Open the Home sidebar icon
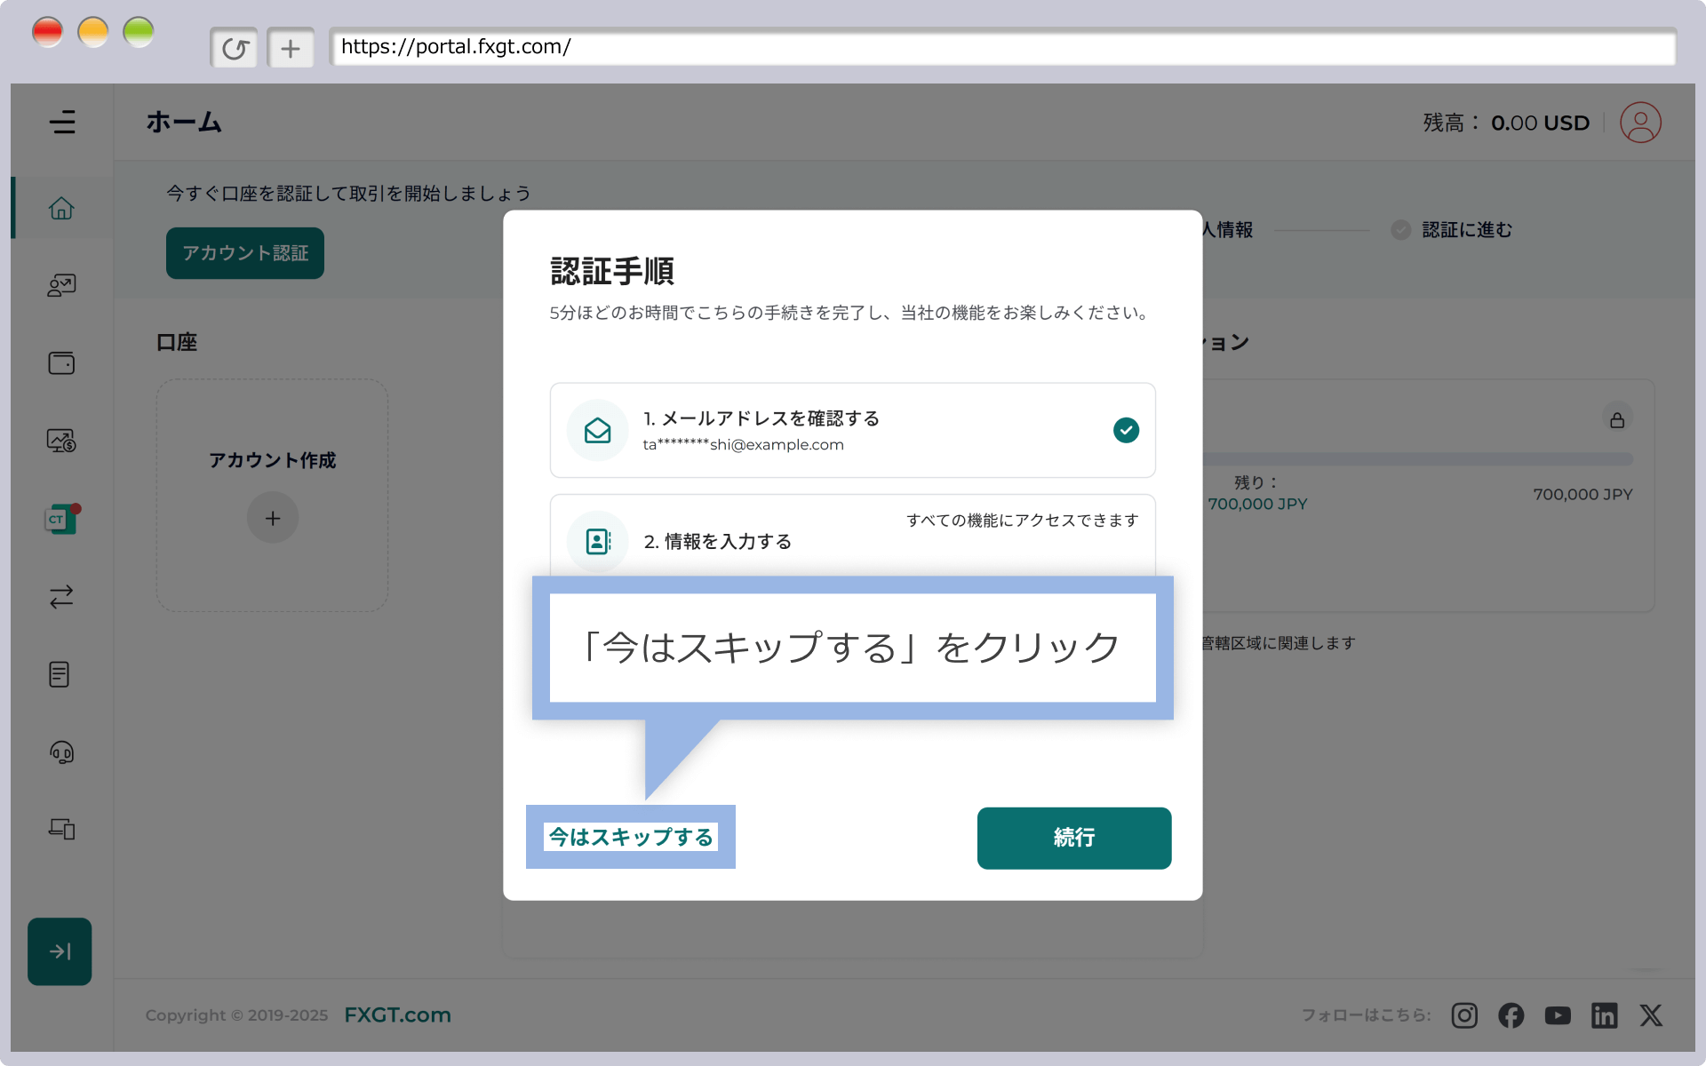The height and width of the screenshot is (1066, 1706). pyautogui.click(x=61, y=208)
